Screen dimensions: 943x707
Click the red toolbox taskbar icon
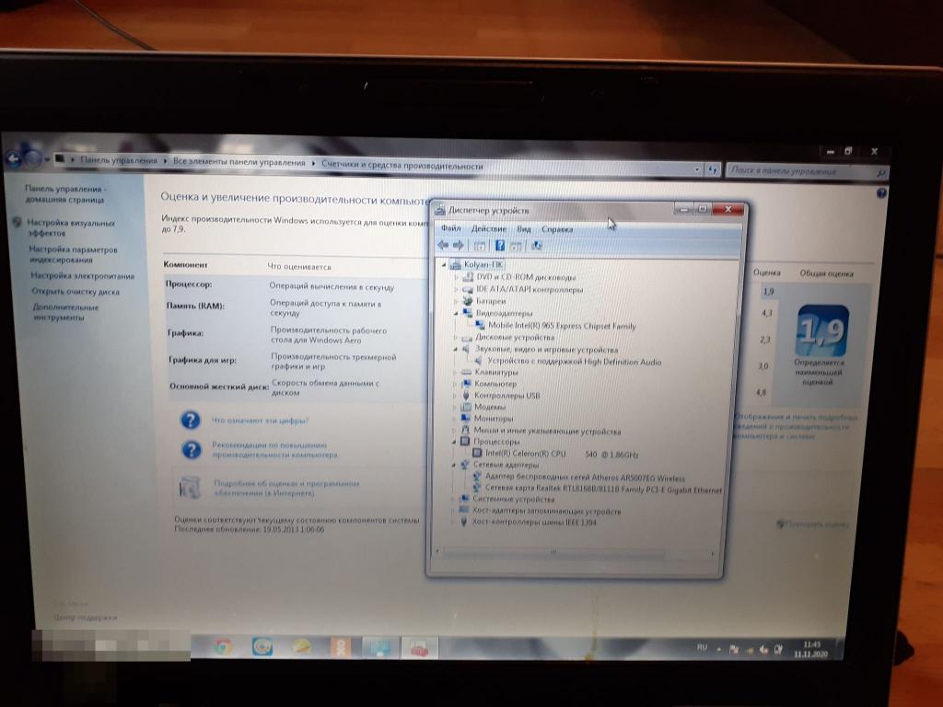(420, 648)
